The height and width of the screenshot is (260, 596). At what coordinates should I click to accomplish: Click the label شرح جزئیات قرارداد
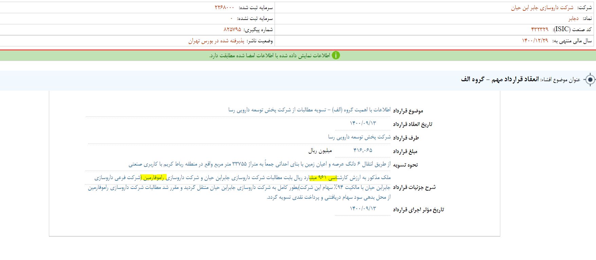[x=414, y=187]
